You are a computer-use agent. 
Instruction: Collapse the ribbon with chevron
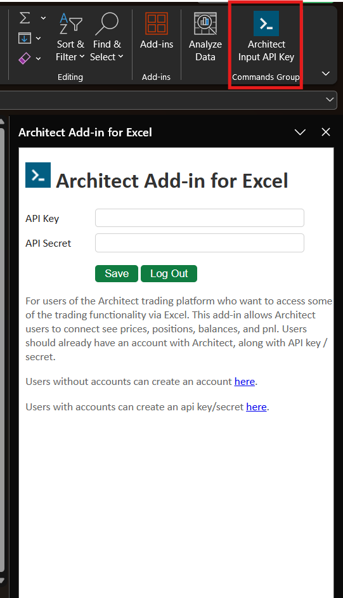pos(325,74)
